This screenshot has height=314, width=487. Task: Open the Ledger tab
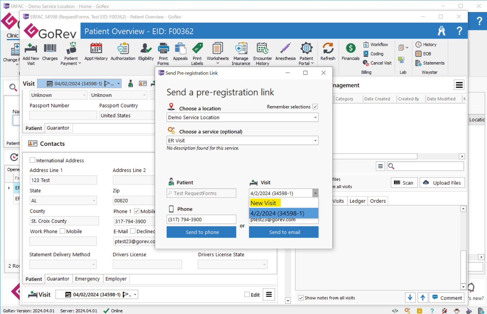357,201
